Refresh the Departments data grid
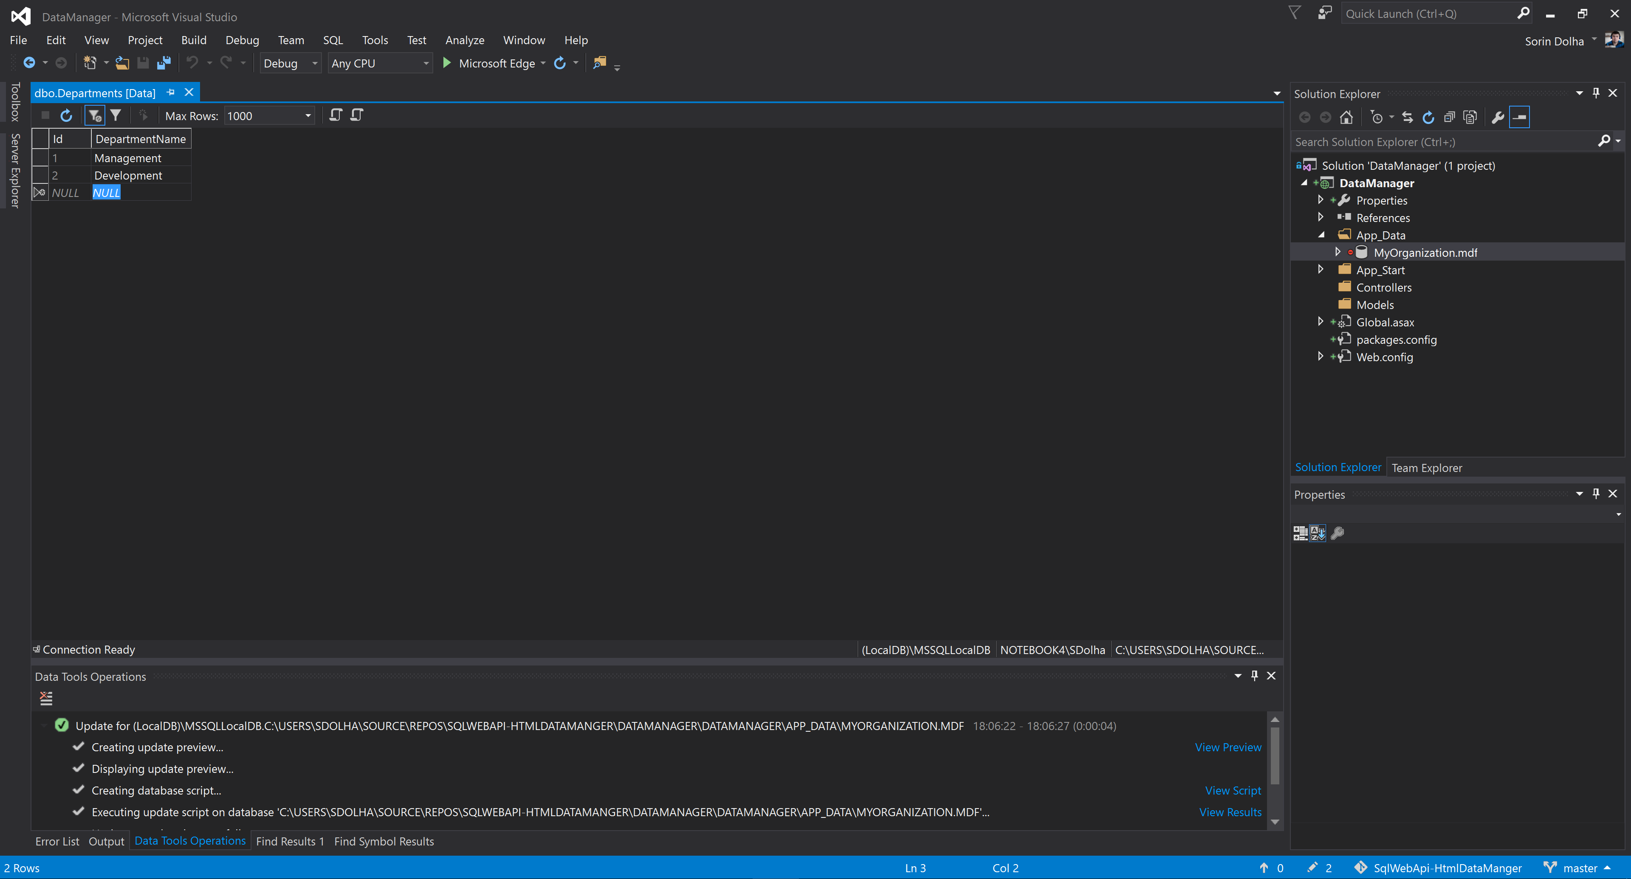Screen dimensions: 1631x879 [66, 115]
